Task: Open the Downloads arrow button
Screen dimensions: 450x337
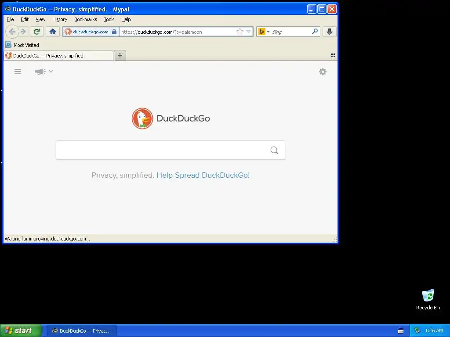Action: tap(330, 32)
